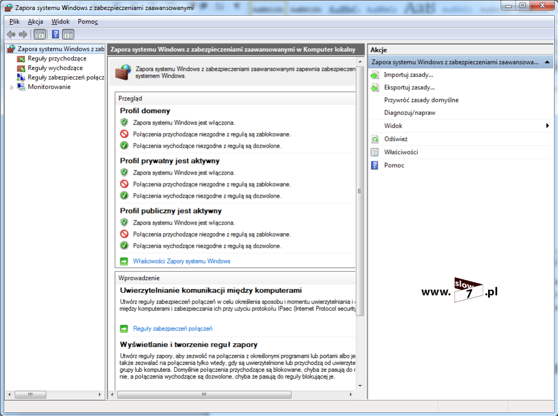Screen dimensions: 558x416
Task: Click the Przegląd section header
Action: tap(130, 98)
